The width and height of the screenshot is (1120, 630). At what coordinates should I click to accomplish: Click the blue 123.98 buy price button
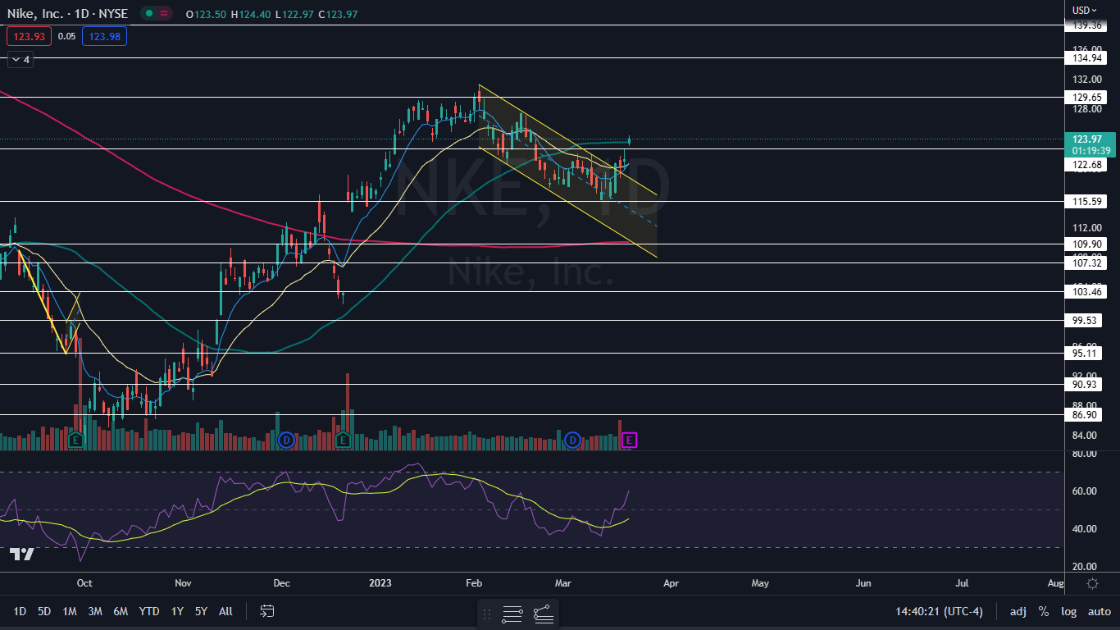[x=104, y=36]
